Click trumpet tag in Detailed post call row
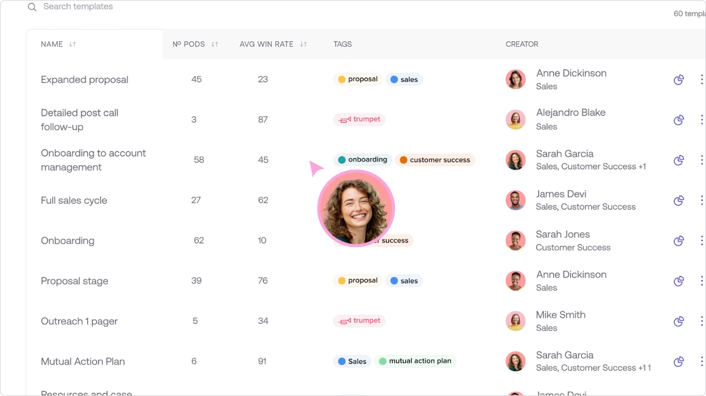 pos(359,119)
